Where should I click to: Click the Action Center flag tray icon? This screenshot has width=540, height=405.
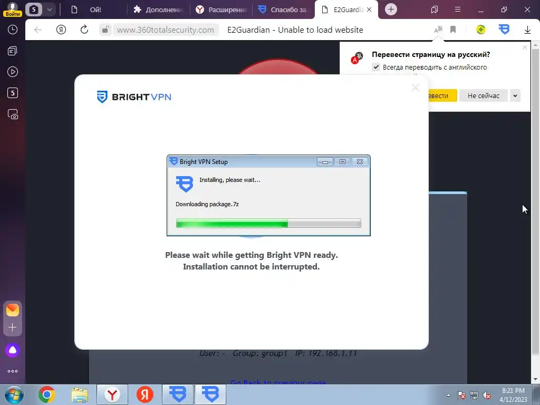pos(461,395)
